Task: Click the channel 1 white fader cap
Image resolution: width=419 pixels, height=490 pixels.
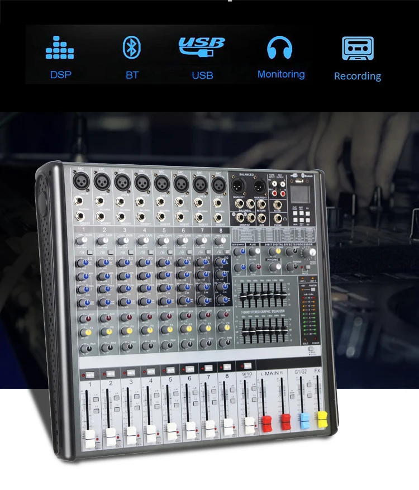Action: [90, 439]
